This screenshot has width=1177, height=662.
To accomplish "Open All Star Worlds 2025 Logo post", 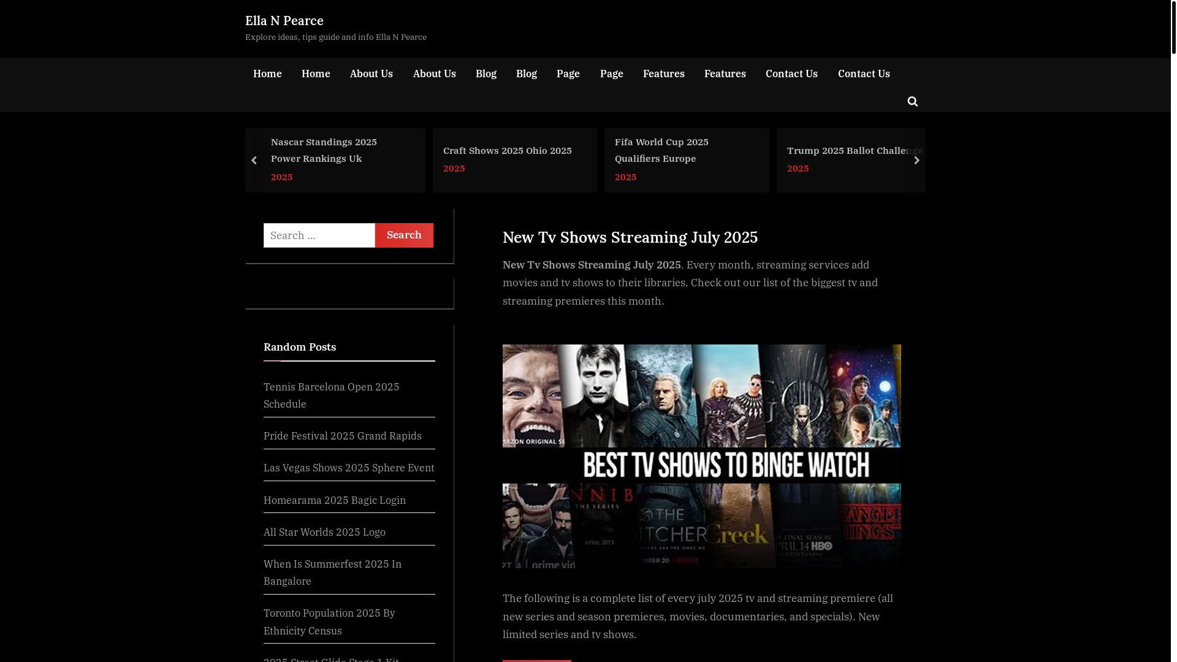I will point(324,532).
